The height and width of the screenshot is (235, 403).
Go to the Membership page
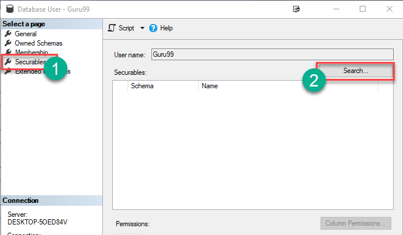pyautogui.click(x=32, y=53)
